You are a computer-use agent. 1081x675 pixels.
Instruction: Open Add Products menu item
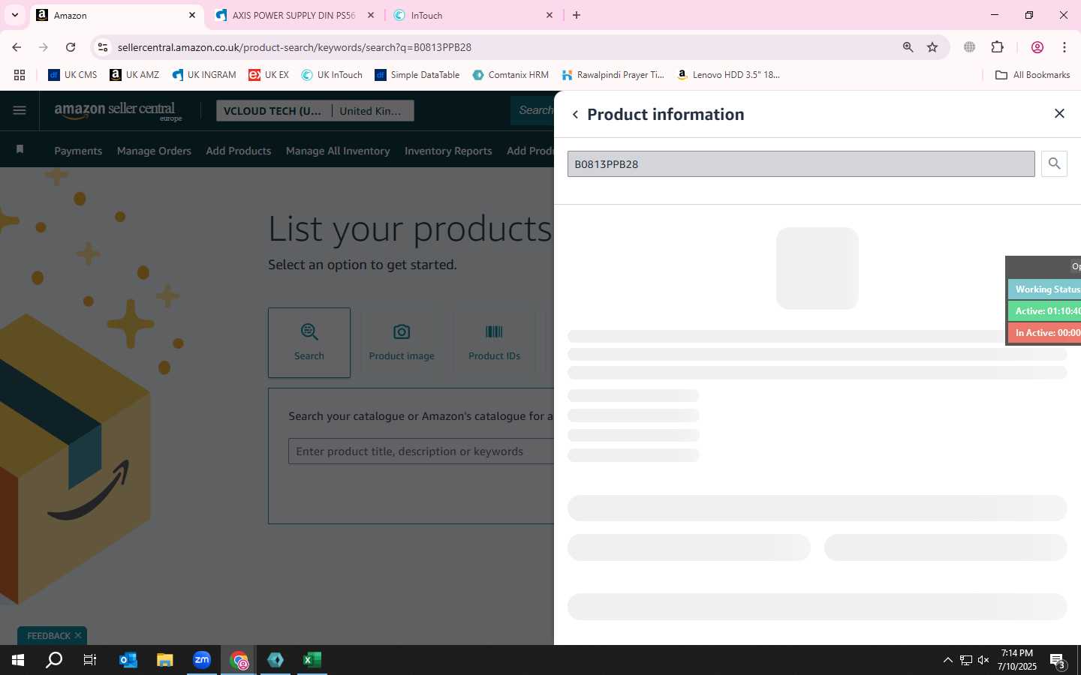238,151
